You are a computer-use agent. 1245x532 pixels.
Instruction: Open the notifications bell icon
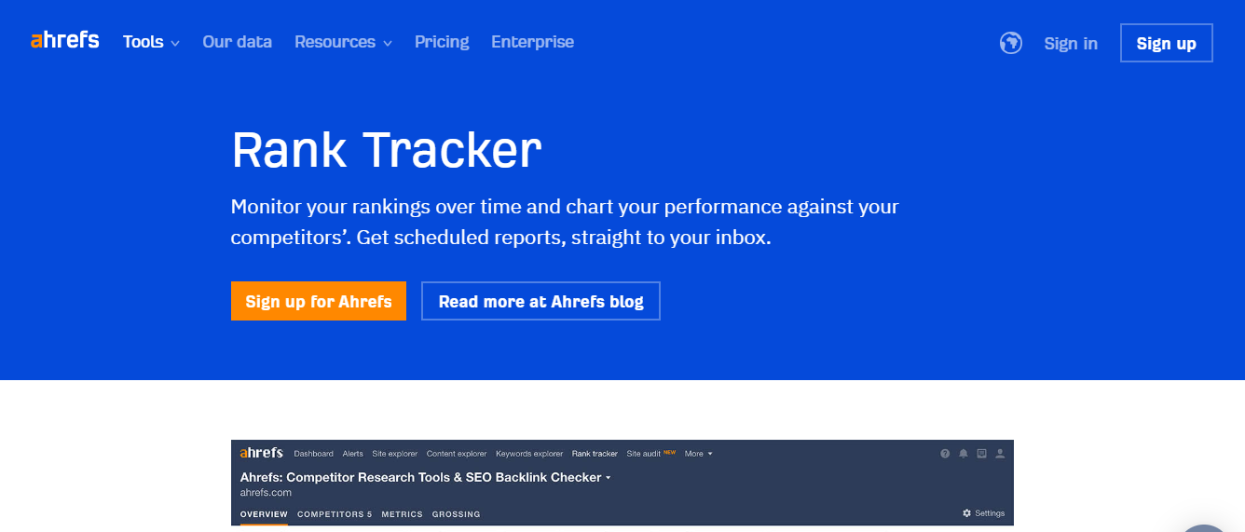(x=964, y=454)
